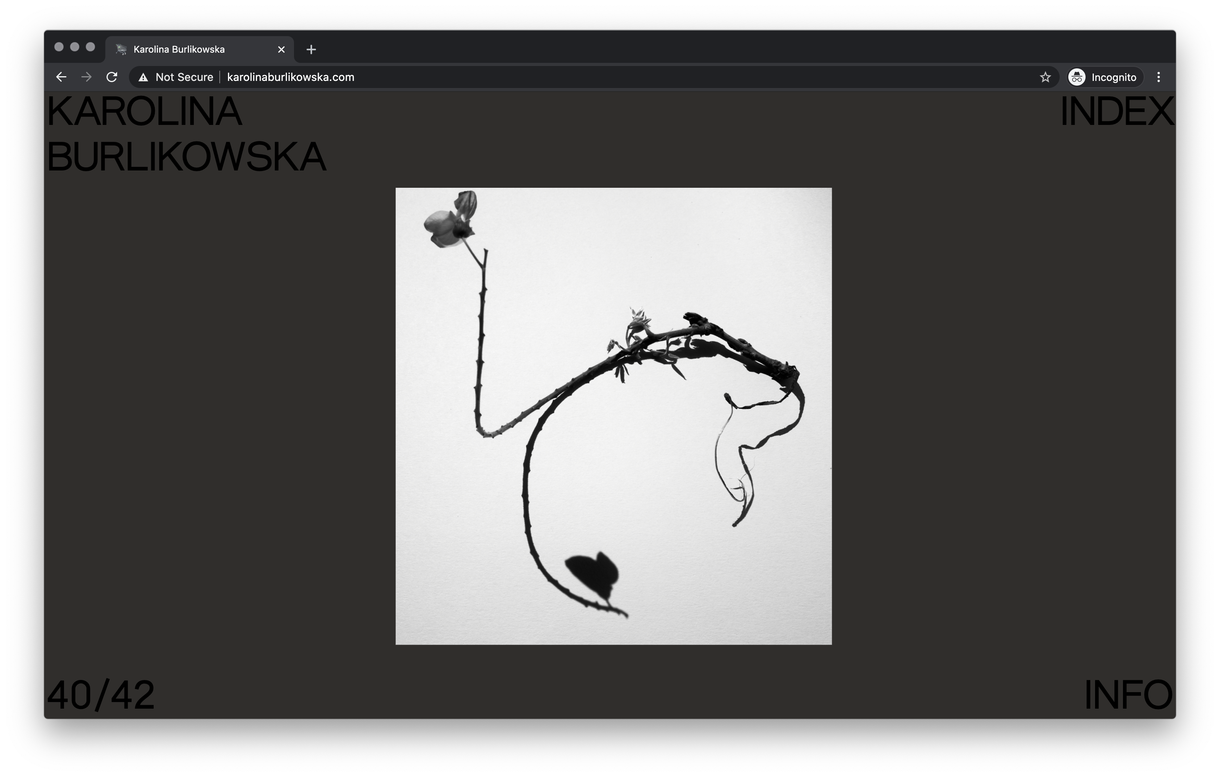Click the browser back arrow
Image resolution: width=1220 pixels, height=777 pixels.
[x=61, y=77]
